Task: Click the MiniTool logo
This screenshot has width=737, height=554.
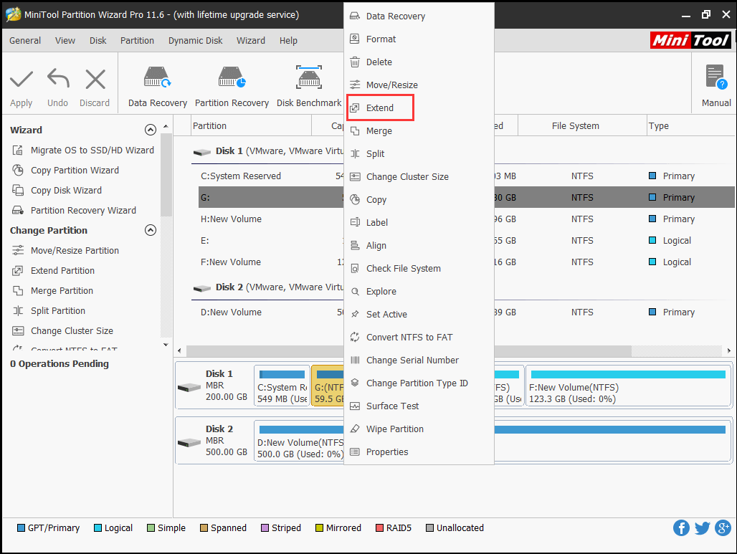Action: [x=690, y=40]
